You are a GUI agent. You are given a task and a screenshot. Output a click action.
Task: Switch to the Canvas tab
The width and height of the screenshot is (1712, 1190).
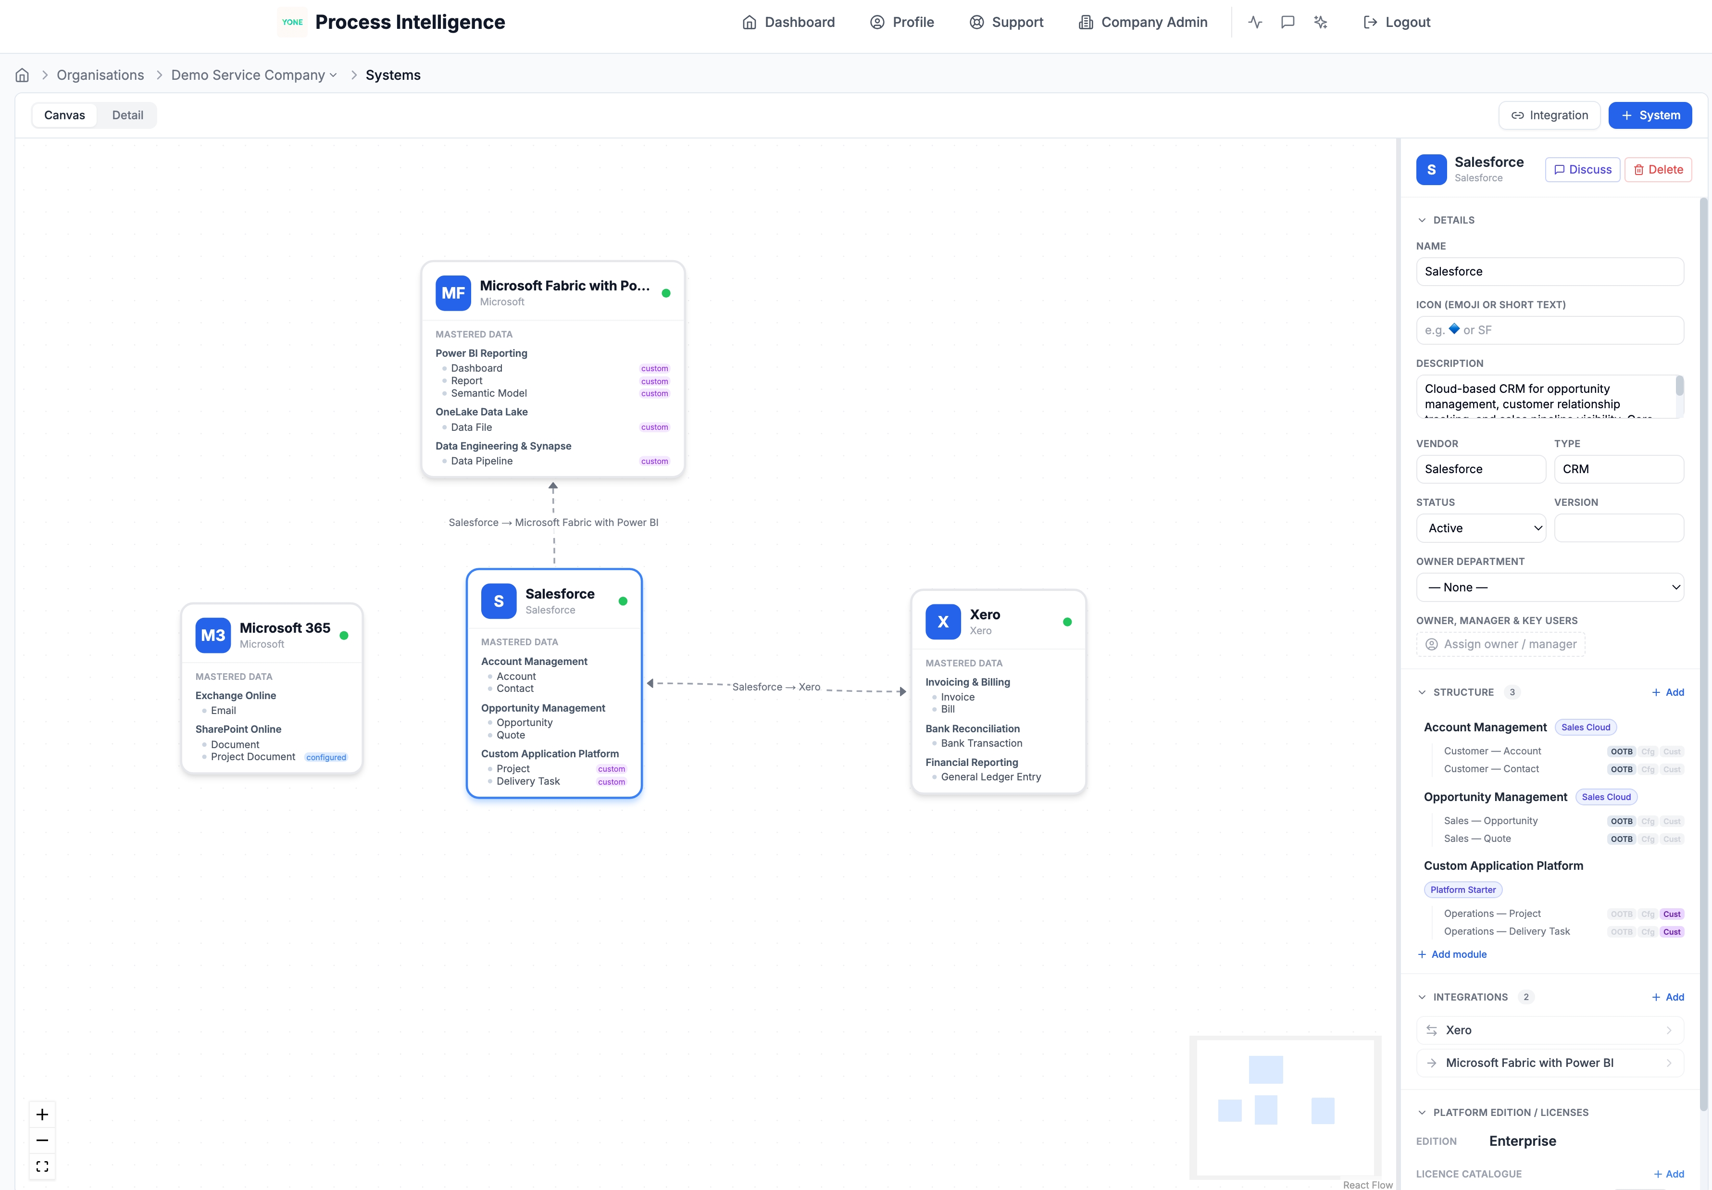click(x=65, y=115)
